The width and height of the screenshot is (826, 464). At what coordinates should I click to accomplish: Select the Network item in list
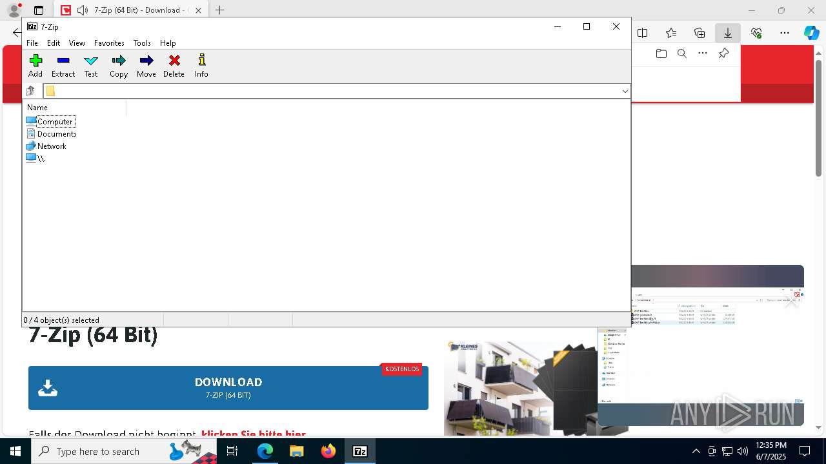click(46, 146)
